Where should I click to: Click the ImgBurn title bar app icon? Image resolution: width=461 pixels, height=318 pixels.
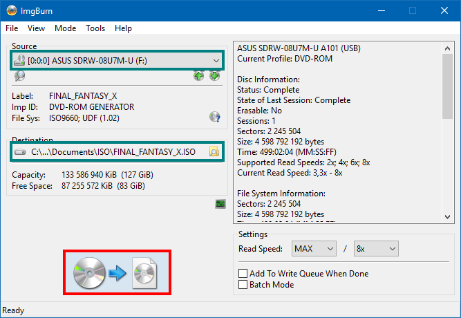pos(12,10)
